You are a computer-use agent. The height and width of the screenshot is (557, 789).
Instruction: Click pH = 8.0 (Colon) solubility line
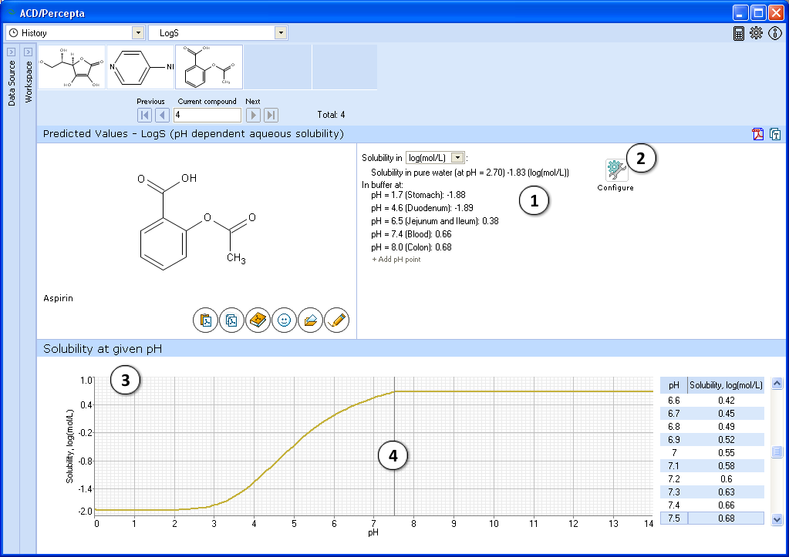[x=411, y=247]
